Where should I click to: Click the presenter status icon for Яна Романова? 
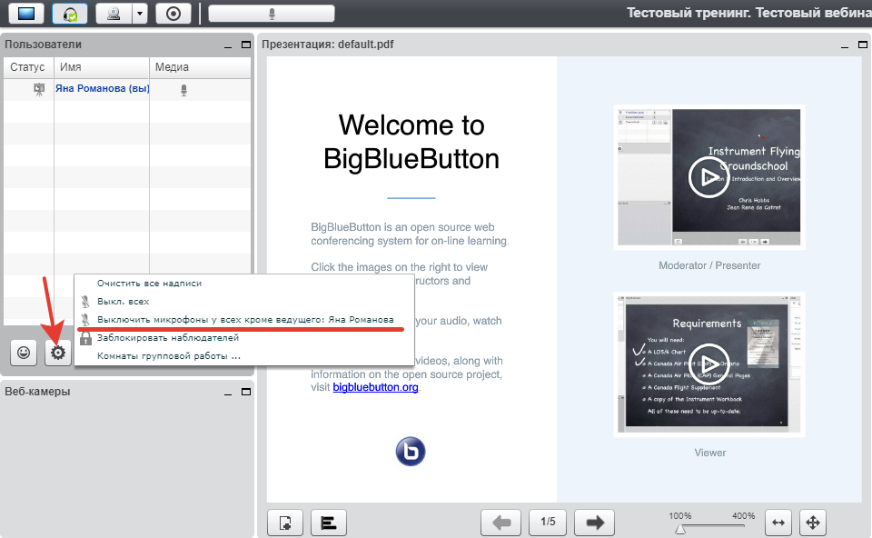pyautogui.click(x=39, y=89)
